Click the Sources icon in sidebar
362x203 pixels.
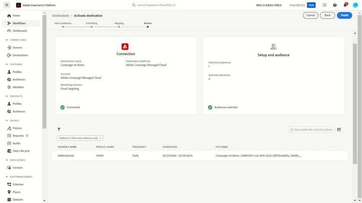(9, 48)
